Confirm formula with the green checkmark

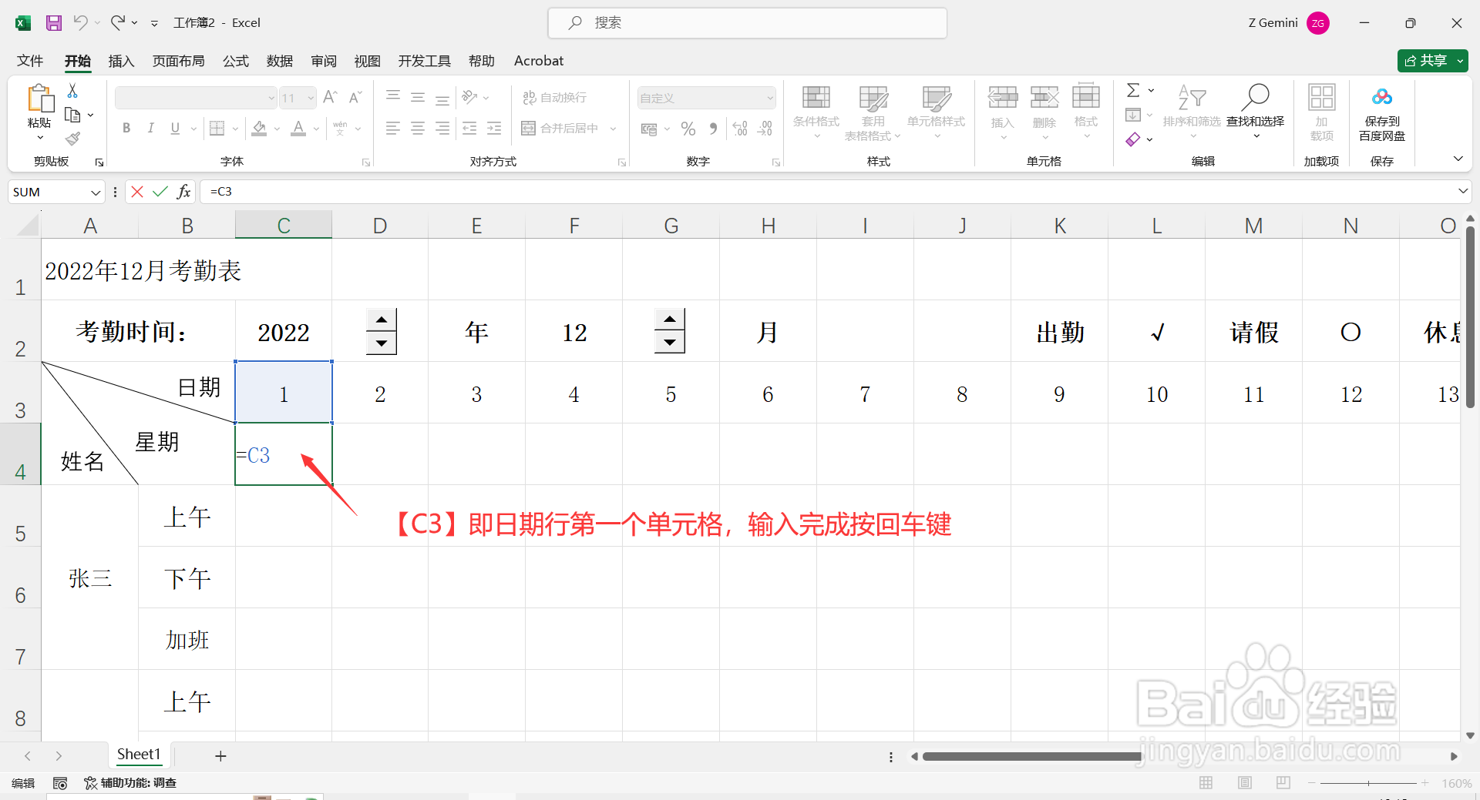160,191
